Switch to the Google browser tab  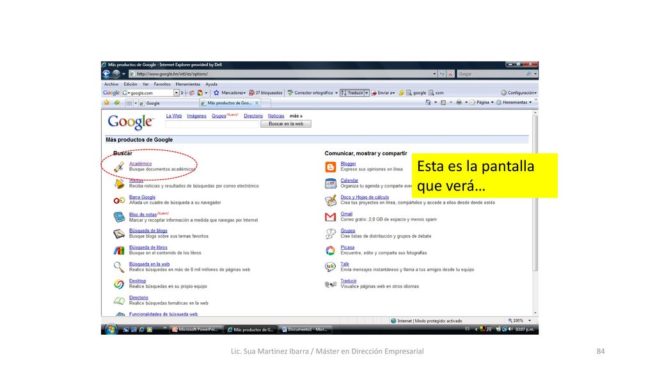pos(168,103)
